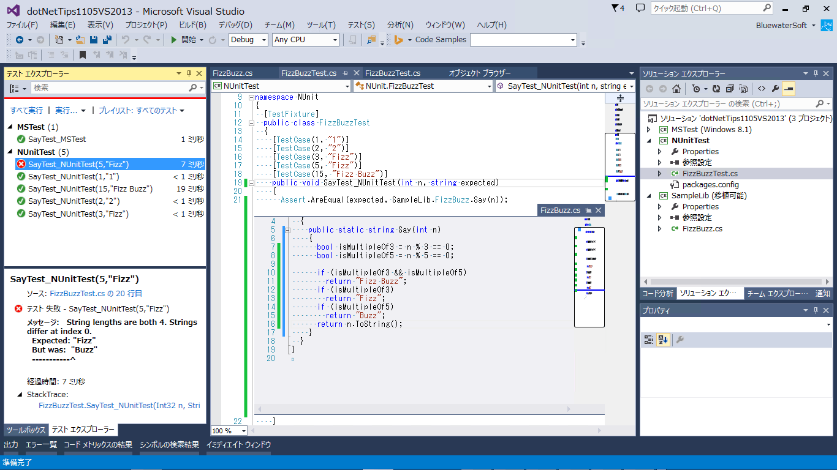The height and width of the screenshot is (470, 837).
Task: Collapse the namespace NUnit code block
Action: (251, 97)
